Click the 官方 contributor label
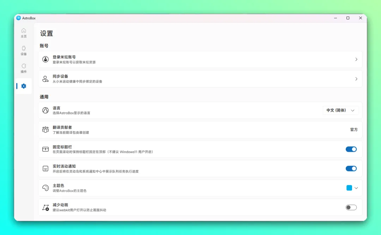 (x=354, y=130)
